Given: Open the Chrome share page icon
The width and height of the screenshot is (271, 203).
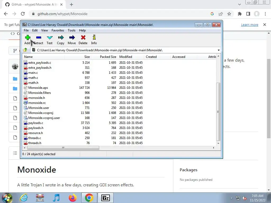Looking at the screenshot, I should tap(221, 14).
